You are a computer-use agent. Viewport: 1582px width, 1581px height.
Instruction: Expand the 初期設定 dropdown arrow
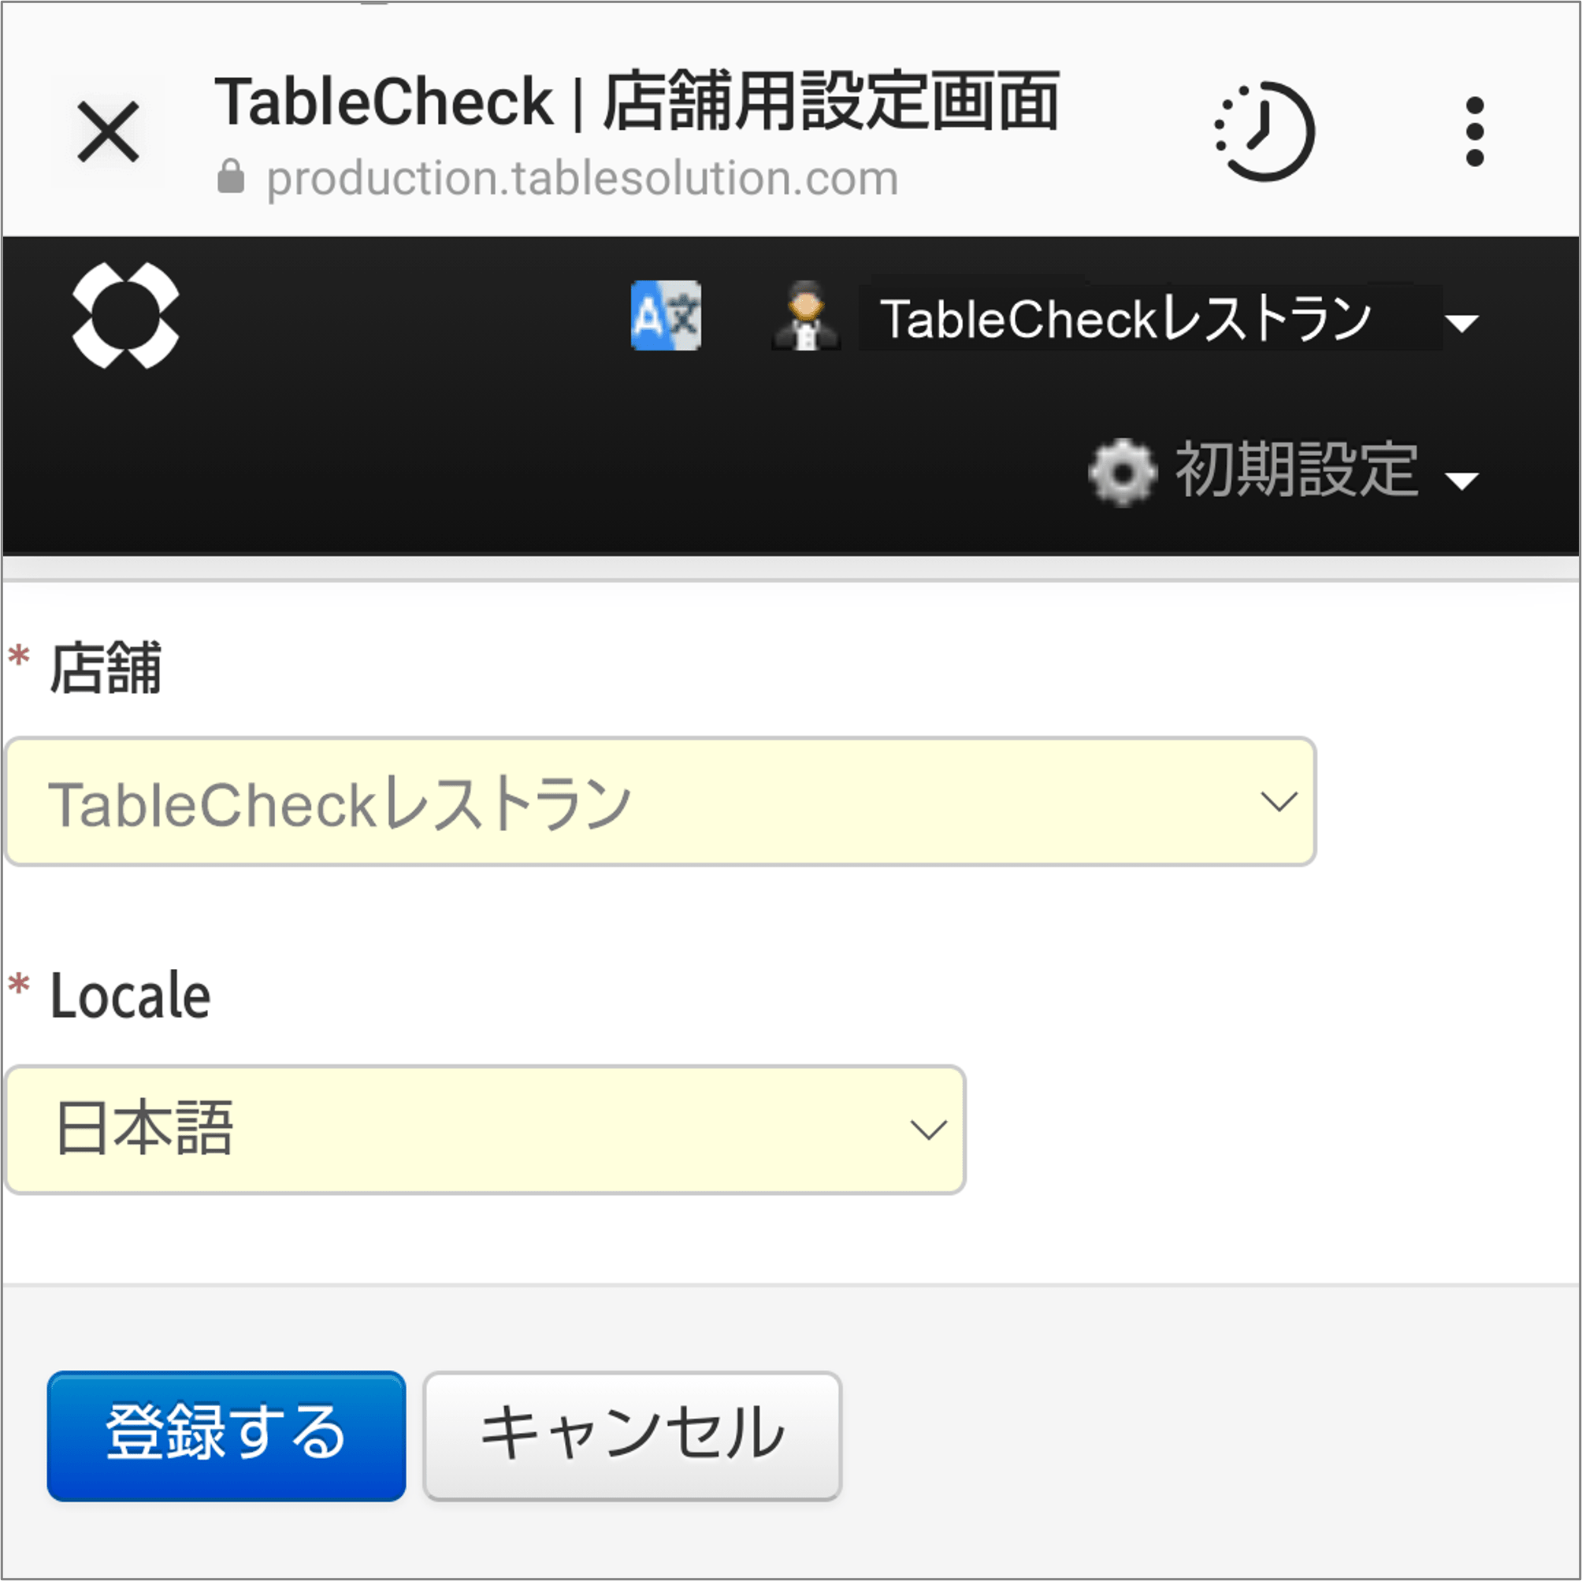click(1461, 480)
